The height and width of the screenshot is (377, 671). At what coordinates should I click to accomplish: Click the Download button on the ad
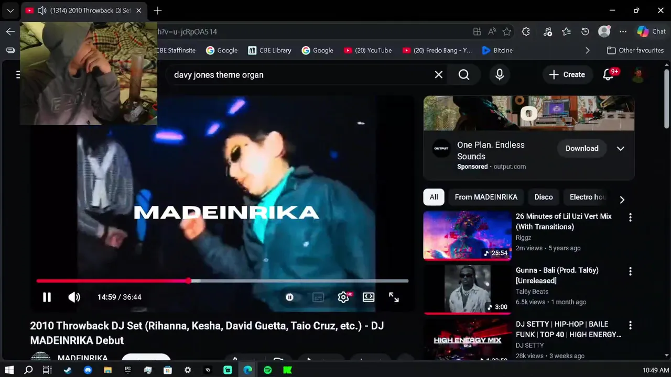(x=581, y=149)
